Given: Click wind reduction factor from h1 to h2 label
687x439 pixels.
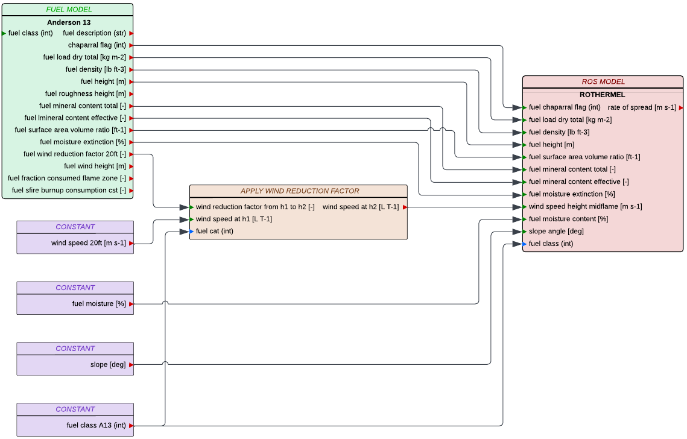Looking at the screenshot, I should pyautogui.click(x=255, y=207).
